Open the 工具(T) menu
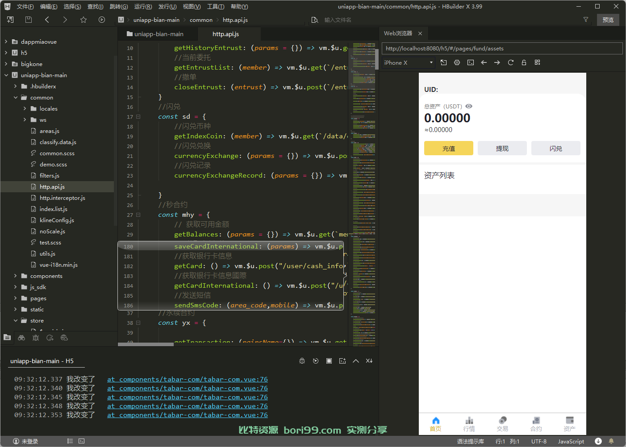The width and height of the screenshot is (626, 447). [216, 7]
